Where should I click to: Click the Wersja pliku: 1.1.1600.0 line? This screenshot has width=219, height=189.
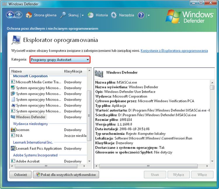tap(114, 124)
